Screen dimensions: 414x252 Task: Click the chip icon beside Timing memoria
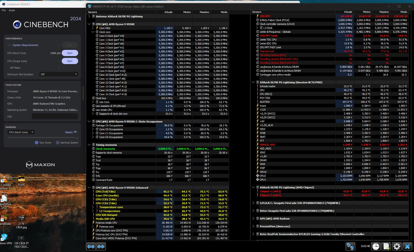tap(93, 145)
